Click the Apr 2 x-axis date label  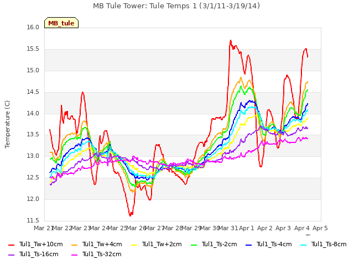coord(265,228)
